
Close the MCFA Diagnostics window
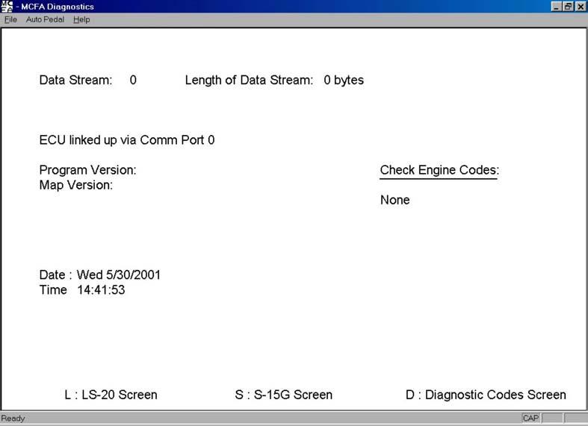tap(581, 7)
